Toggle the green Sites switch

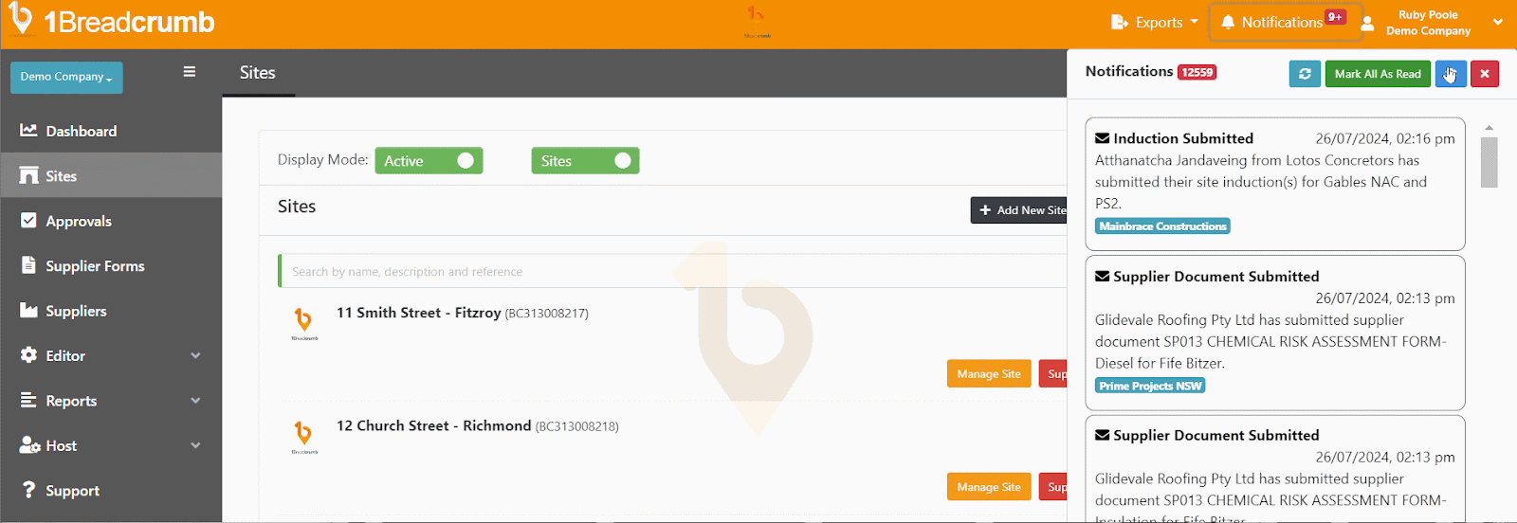pos(585,161)
